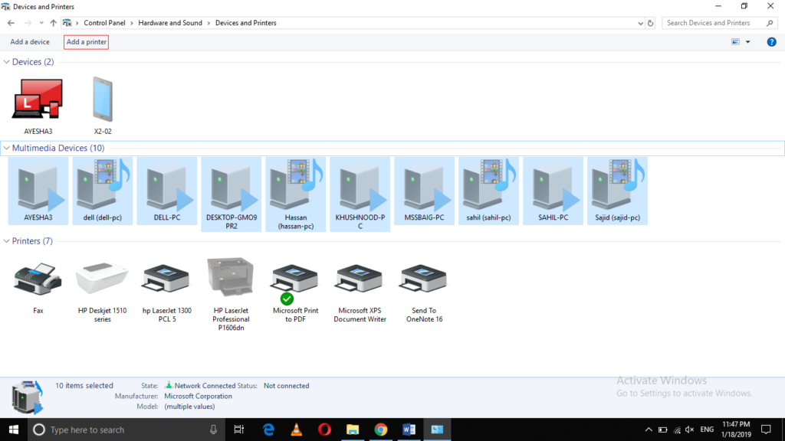This screenshot has width=785, height=441.
Task: Click Hardware and Sound in the address bar
Action: (170, 23)
